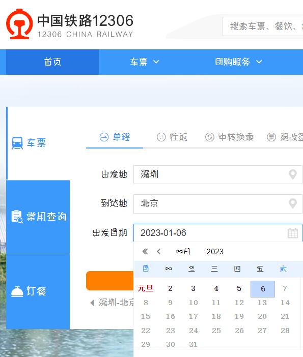The height and width of the screenshot is (357, 303).
Task: Pick date 10 in the calendar
Action: 193,303
